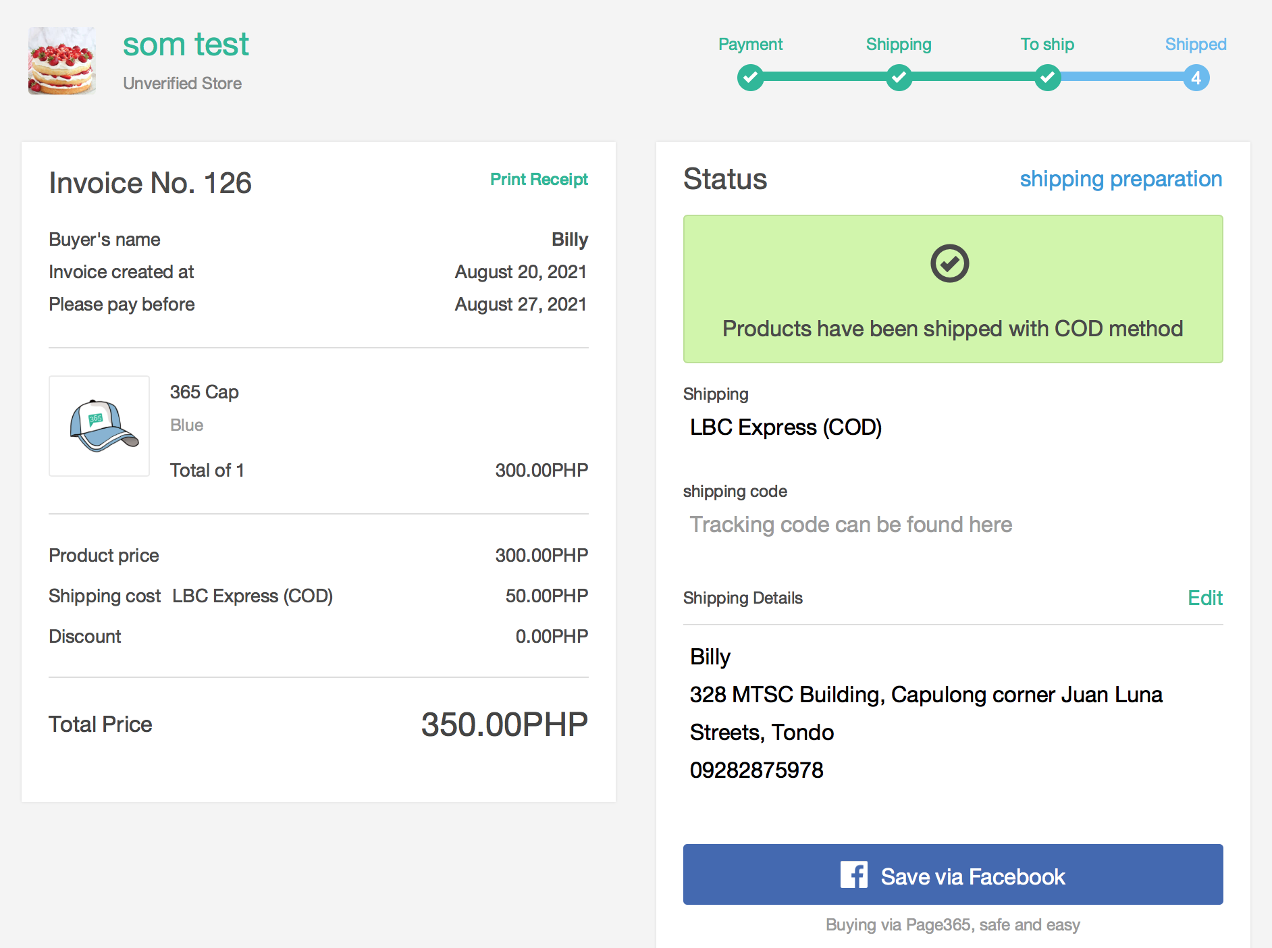Click the 365 Cap product name
Image resolution: width=1272 pixels, height=948 pixels.
point(204,392)
